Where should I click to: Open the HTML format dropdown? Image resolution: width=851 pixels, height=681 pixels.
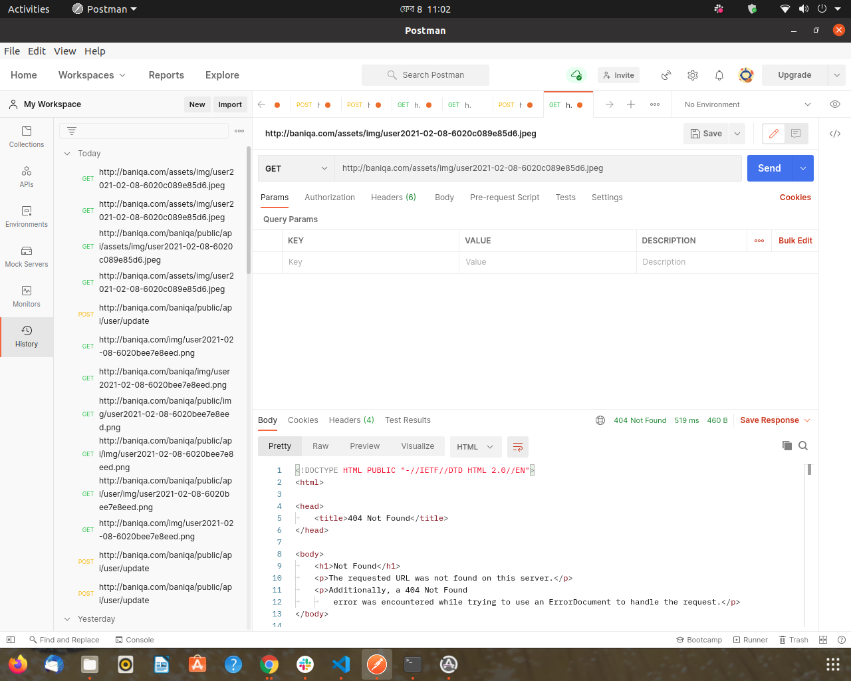(x=475, y=447)
